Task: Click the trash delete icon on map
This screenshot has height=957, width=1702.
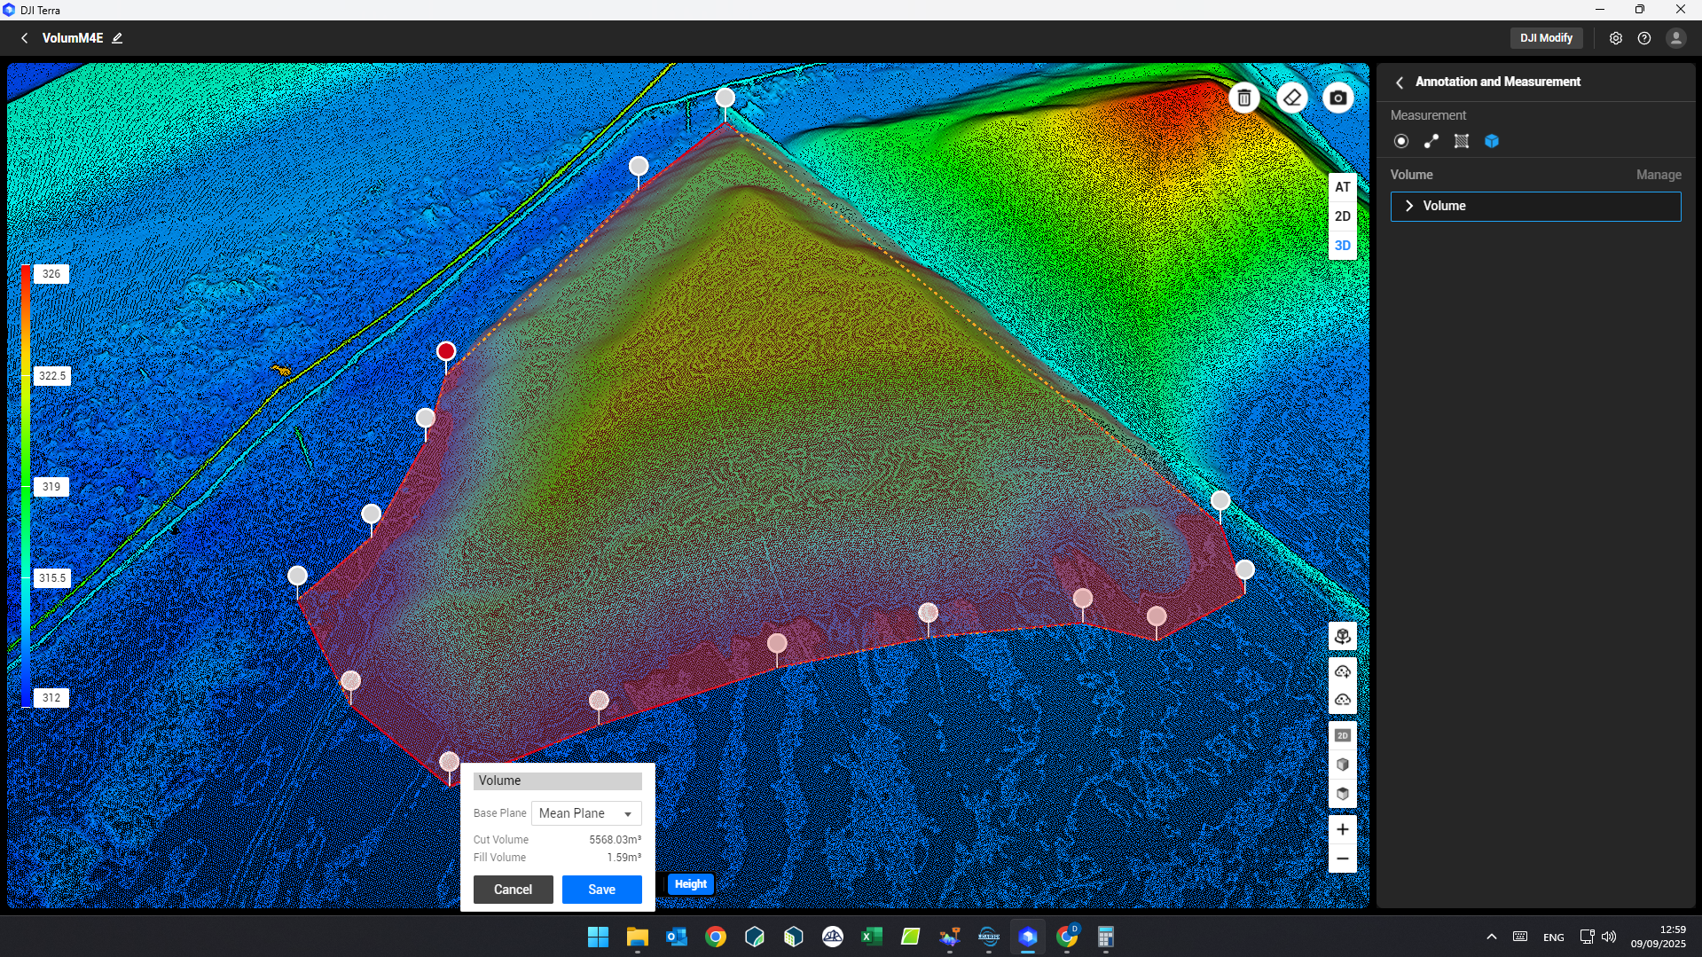Action: (x=1243, y=98)
